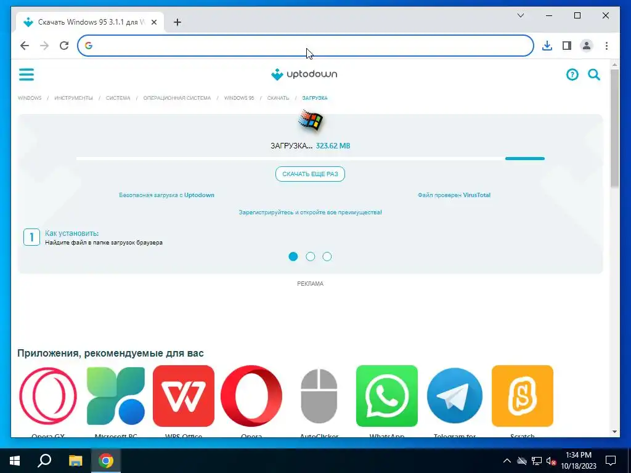Open Файл проверен VirusTotal link

point(454,195)
